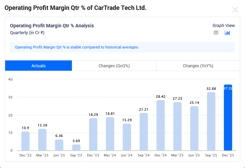This screenshot has height=168, width=245.
Task: Switch to table view icon
Action: (216, 33)
